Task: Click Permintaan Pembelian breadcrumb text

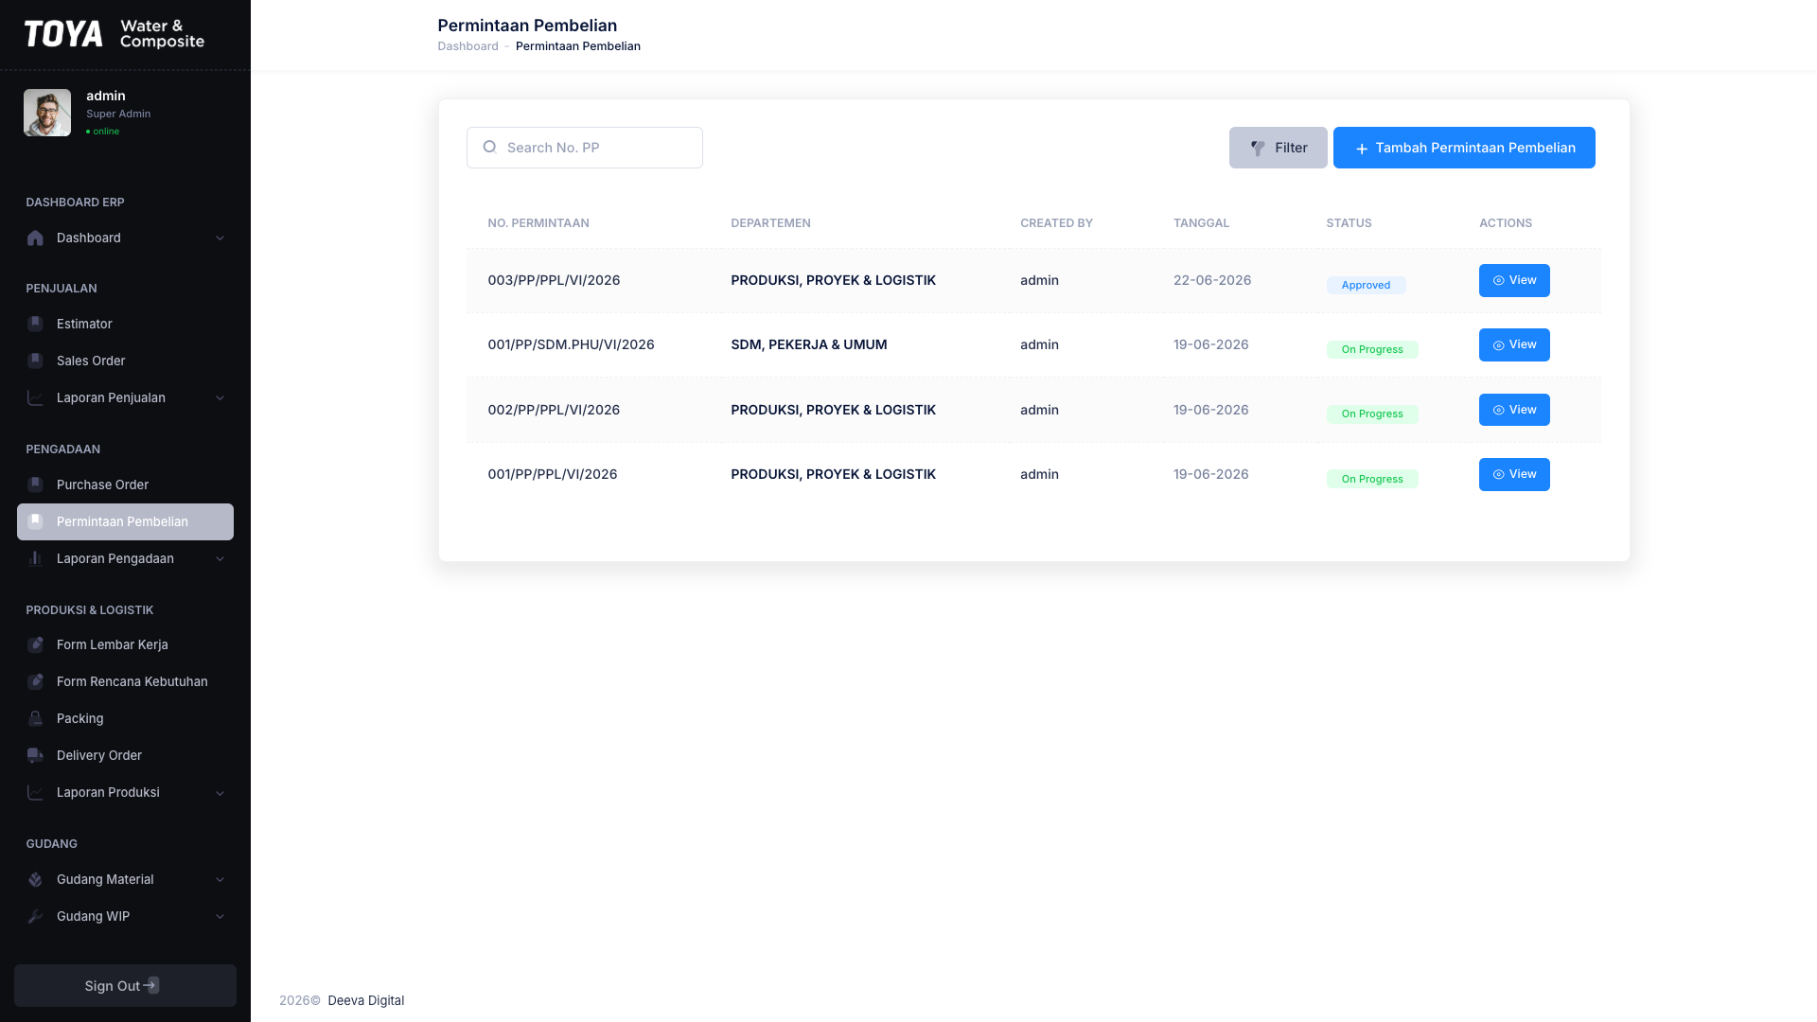Action: pyautogui.click(x=577, y=46)
